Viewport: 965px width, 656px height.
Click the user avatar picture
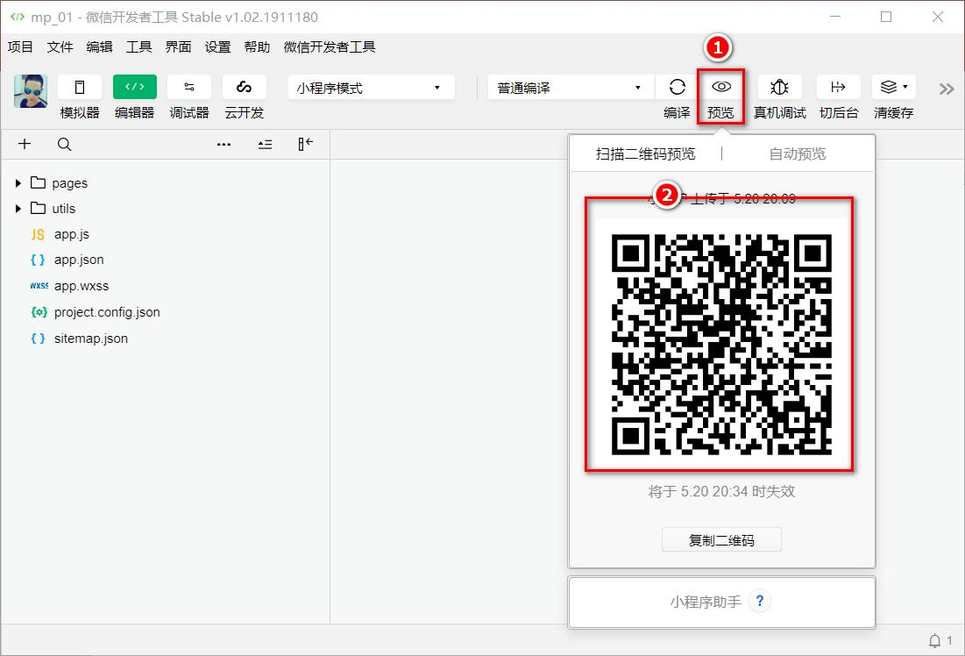click(x=31, y=90)
